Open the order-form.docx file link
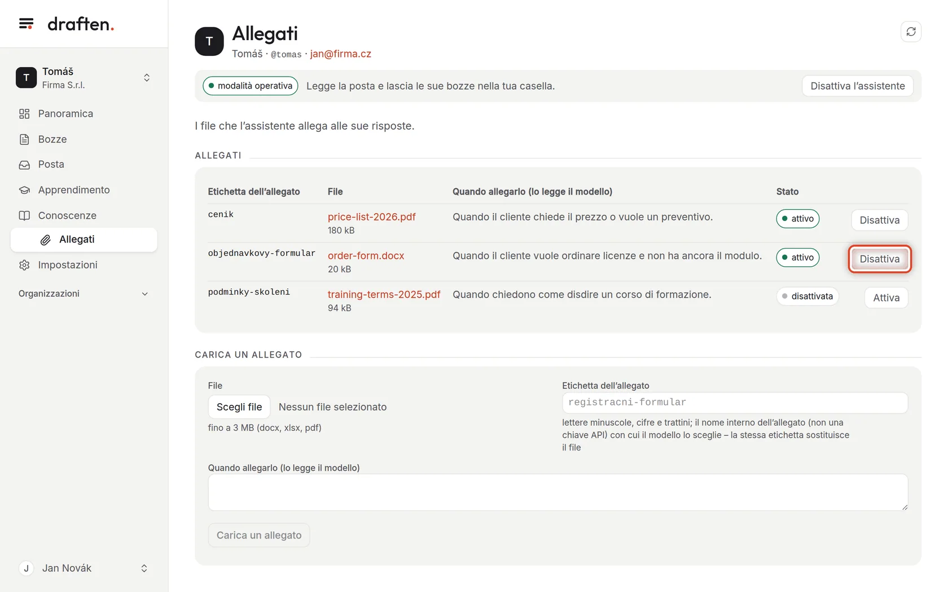 (366, 255)
